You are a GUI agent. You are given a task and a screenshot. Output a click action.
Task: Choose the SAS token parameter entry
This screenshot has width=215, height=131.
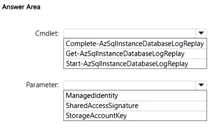(x=135, y=106)
